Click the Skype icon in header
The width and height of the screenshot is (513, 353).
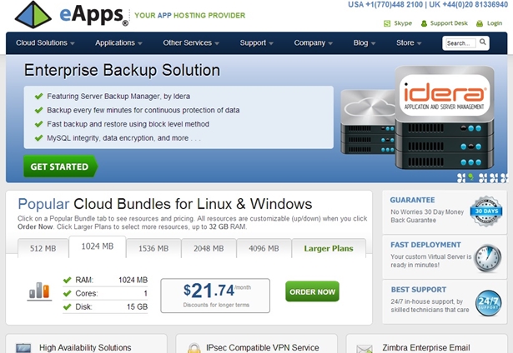(x=387, y=23)
